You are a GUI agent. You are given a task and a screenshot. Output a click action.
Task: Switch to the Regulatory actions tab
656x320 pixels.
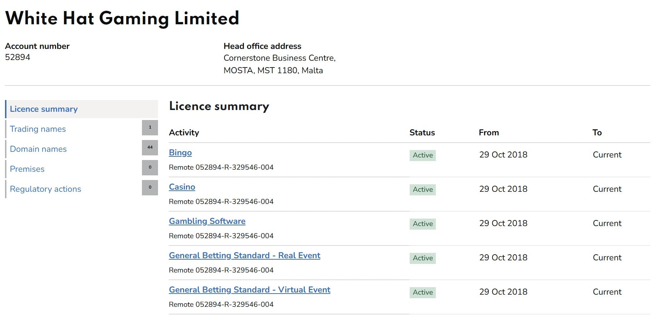click(45, 189)
